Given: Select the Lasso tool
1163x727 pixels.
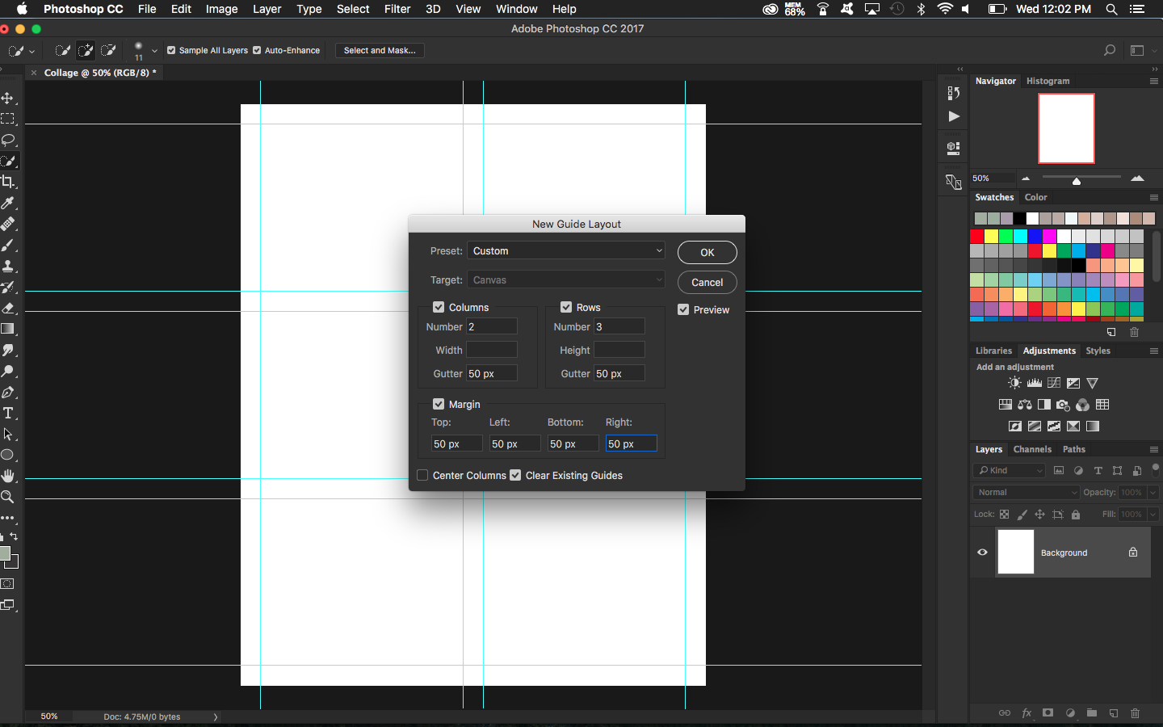Looking at the screenshot, I should 8,140.
